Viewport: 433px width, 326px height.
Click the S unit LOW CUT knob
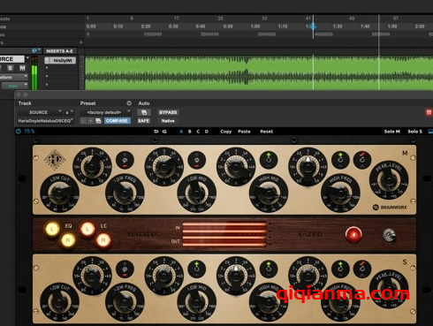(59, 302)
